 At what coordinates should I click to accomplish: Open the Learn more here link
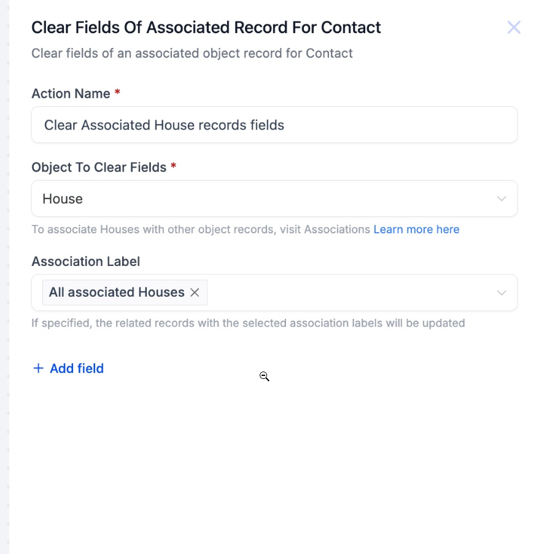tap(416, 230)
